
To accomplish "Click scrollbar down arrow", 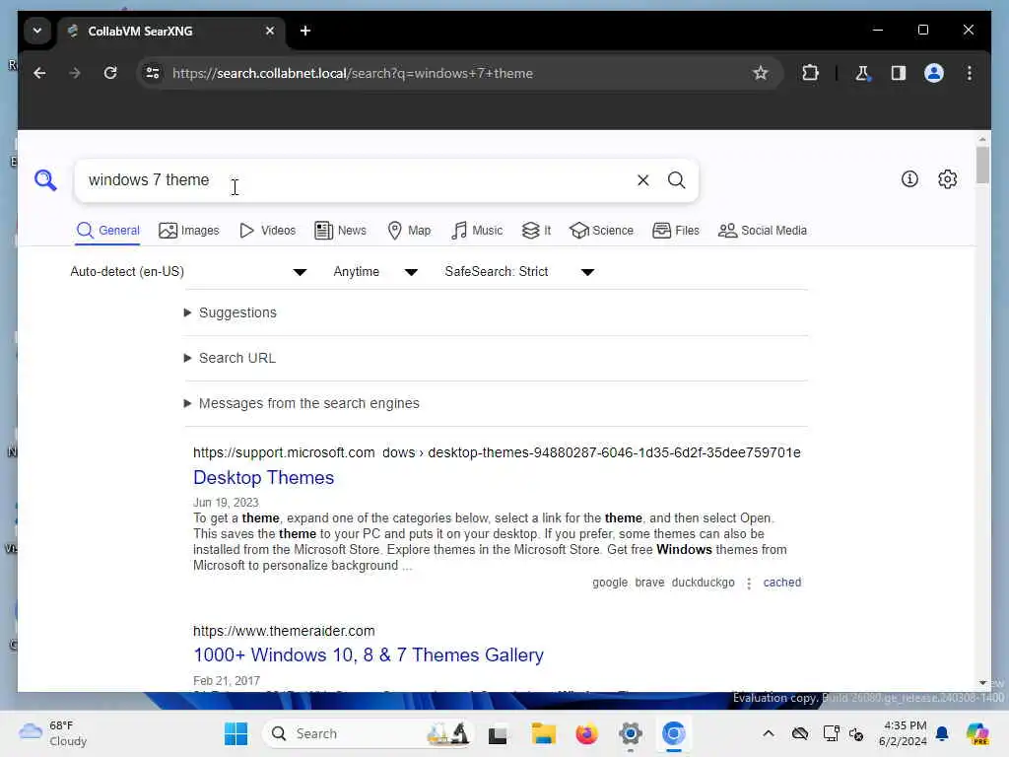I will 982,682.
